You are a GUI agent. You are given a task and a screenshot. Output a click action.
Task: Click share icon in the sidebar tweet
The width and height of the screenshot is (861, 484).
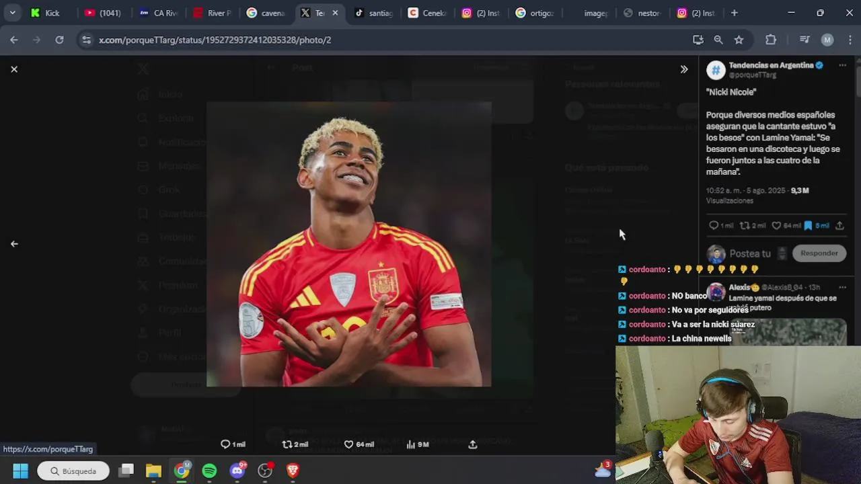click(x=839, y=226)
